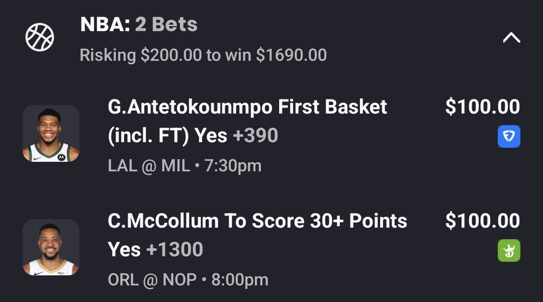Open the DraftKings sportsbook icon

509,250
